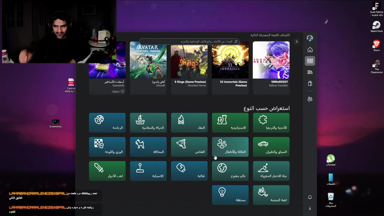Open the 33 Immortals game card

230,68
